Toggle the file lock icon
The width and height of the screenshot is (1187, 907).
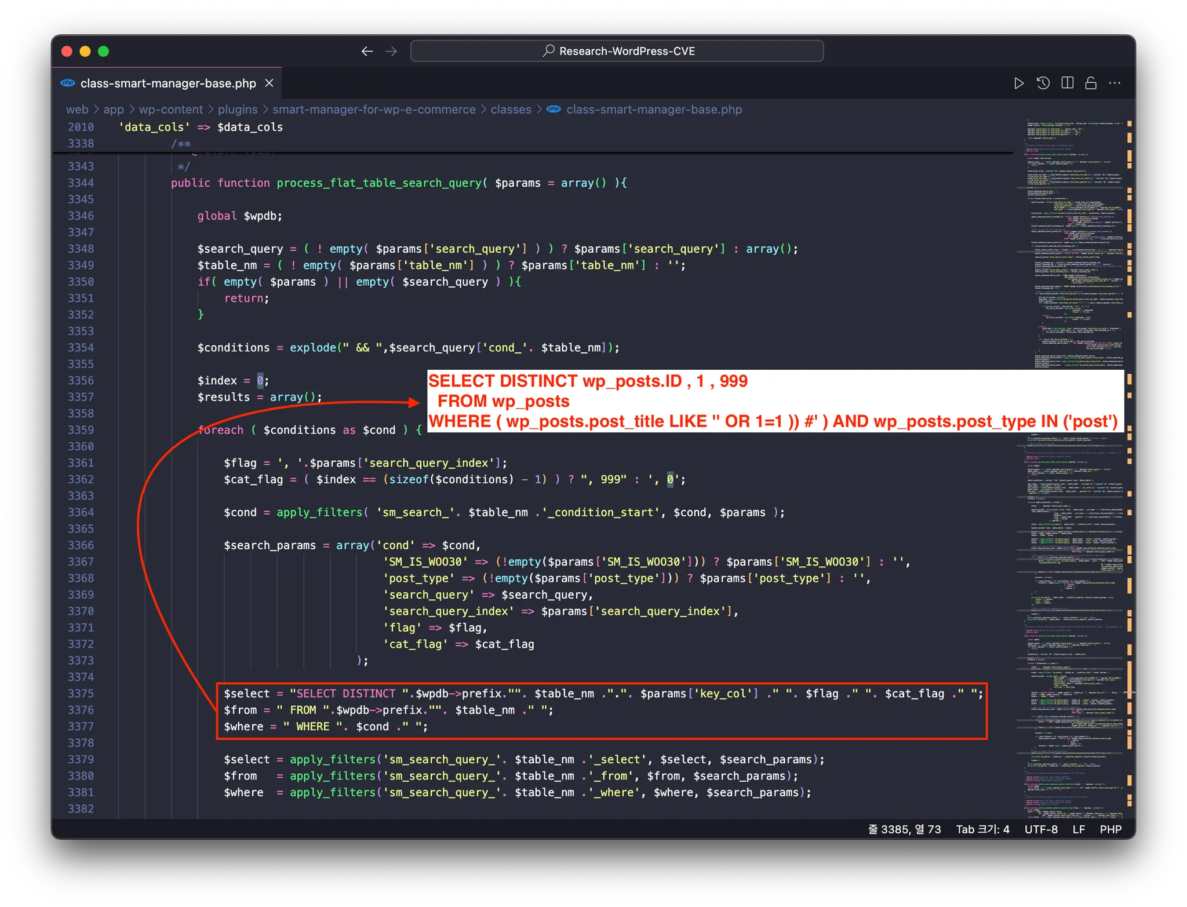pyautogui.click(x=1091, y=83)
